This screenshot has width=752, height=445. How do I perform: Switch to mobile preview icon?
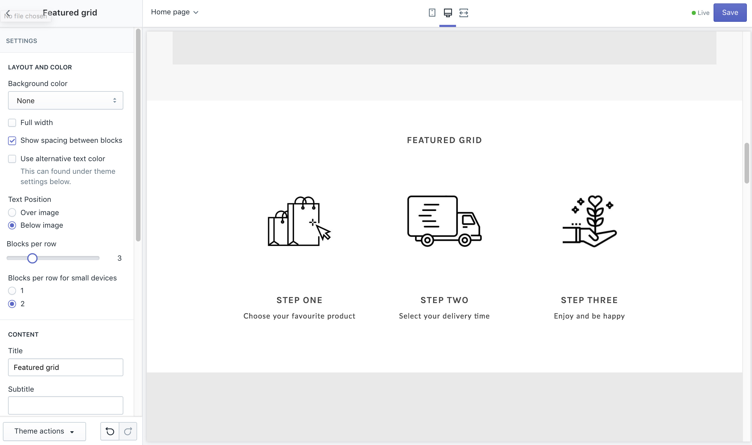pos(432,13)
